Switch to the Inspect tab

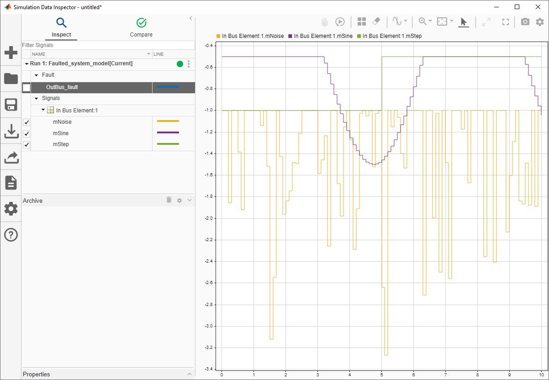(61, 27)
